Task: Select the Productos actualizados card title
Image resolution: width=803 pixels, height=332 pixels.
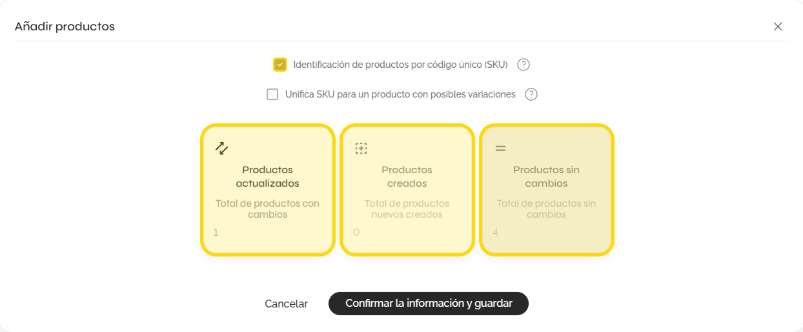Action: 267,176
